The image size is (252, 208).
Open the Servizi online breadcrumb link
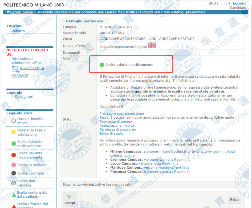21,12
